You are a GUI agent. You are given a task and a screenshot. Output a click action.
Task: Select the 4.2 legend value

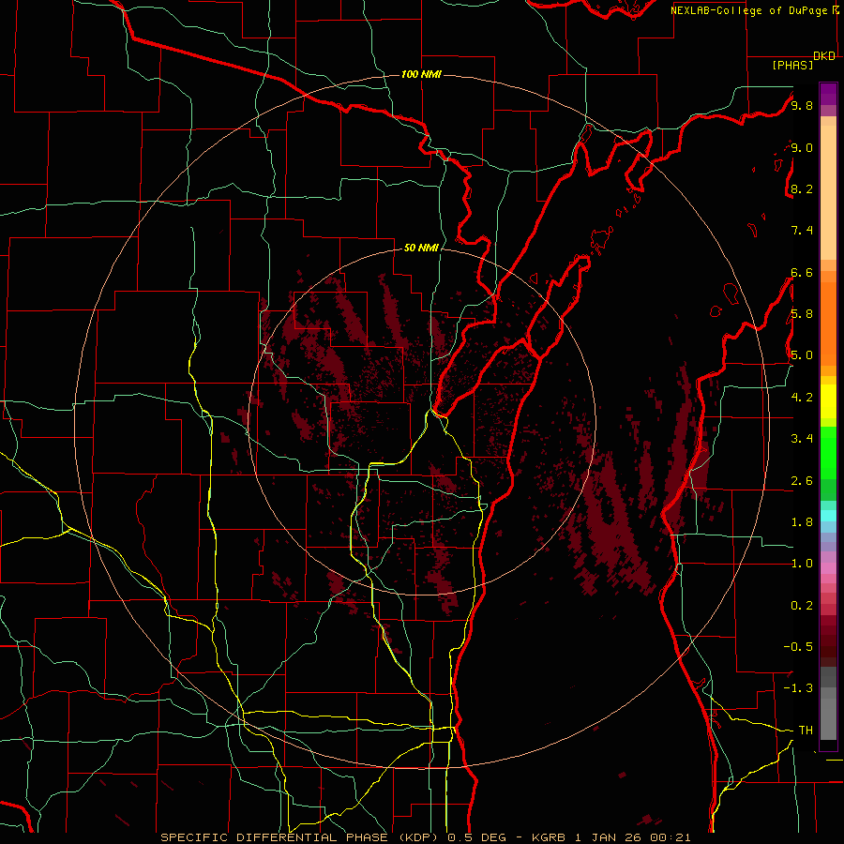point(802,398)
